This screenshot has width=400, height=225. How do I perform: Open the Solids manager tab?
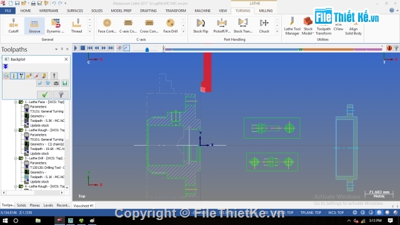click(x=21, y=206)
